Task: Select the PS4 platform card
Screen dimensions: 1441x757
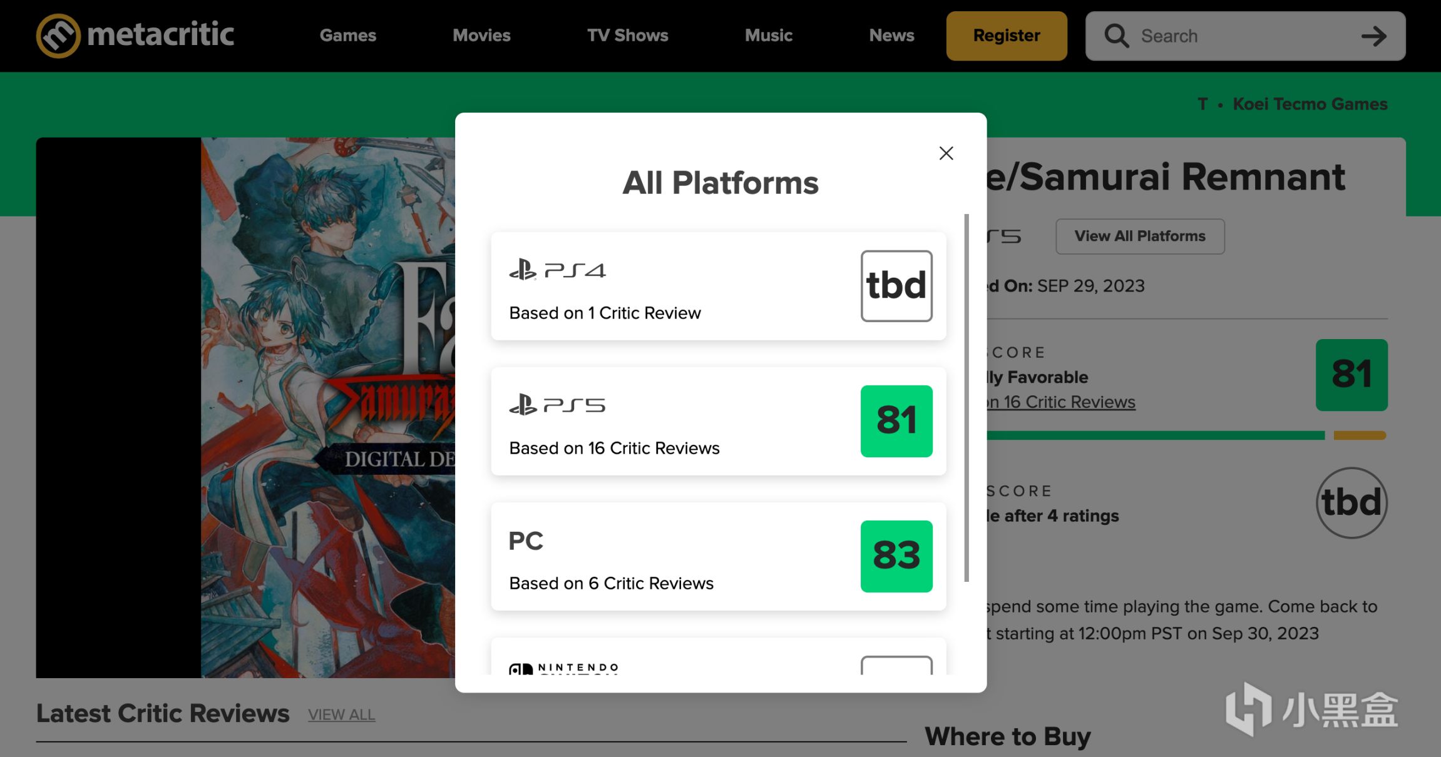Action: (x=719, y=287)
